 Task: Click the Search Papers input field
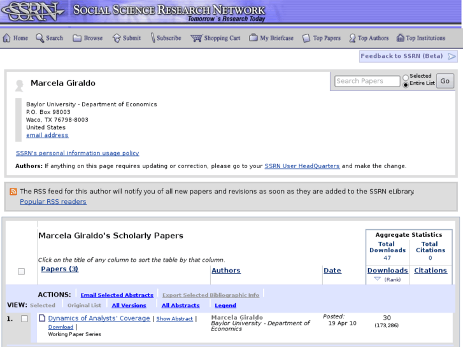[367, 81]
